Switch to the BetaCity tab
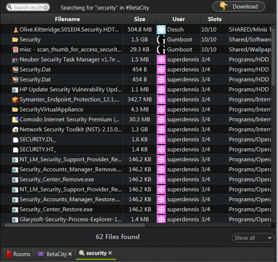The image size is (278, 262). (x=54, y=254)
